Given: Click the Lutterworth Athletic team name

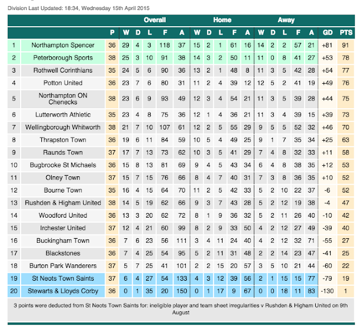Looking at the screenshot, I should click(63, 114).
